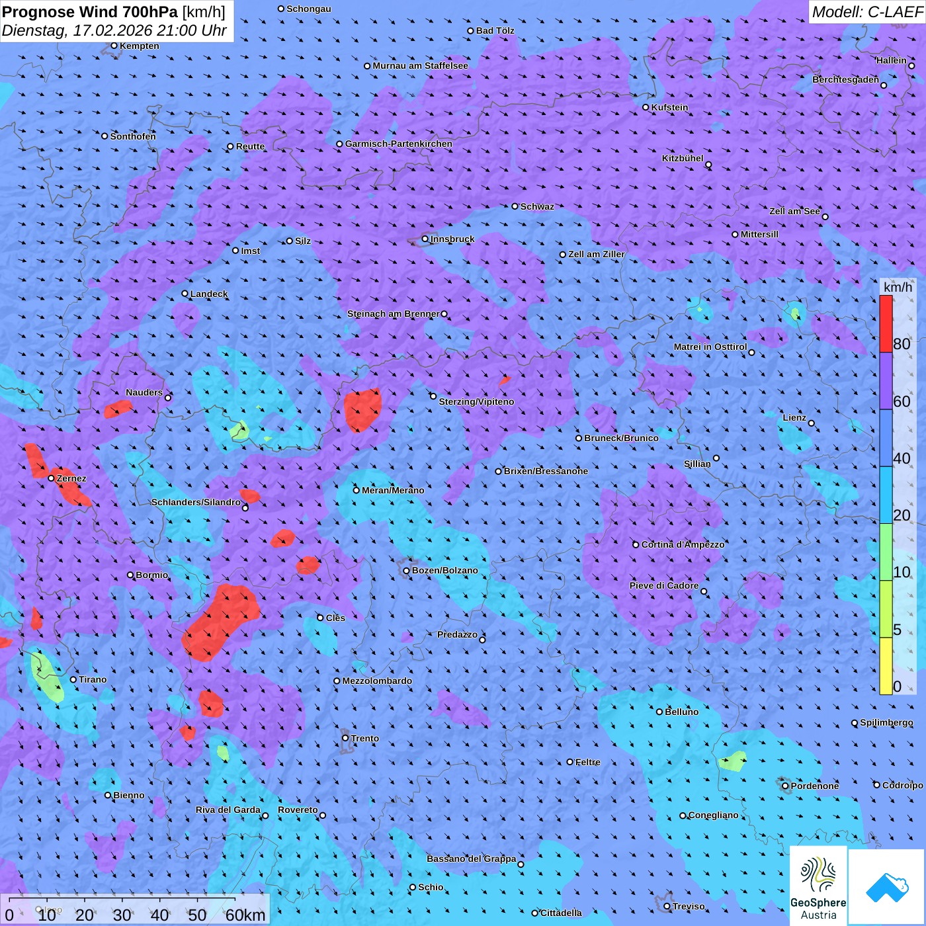Click the 'Zell am Ziller' label
Viewport: 926px width, 926px height.
tap(597, 254)
